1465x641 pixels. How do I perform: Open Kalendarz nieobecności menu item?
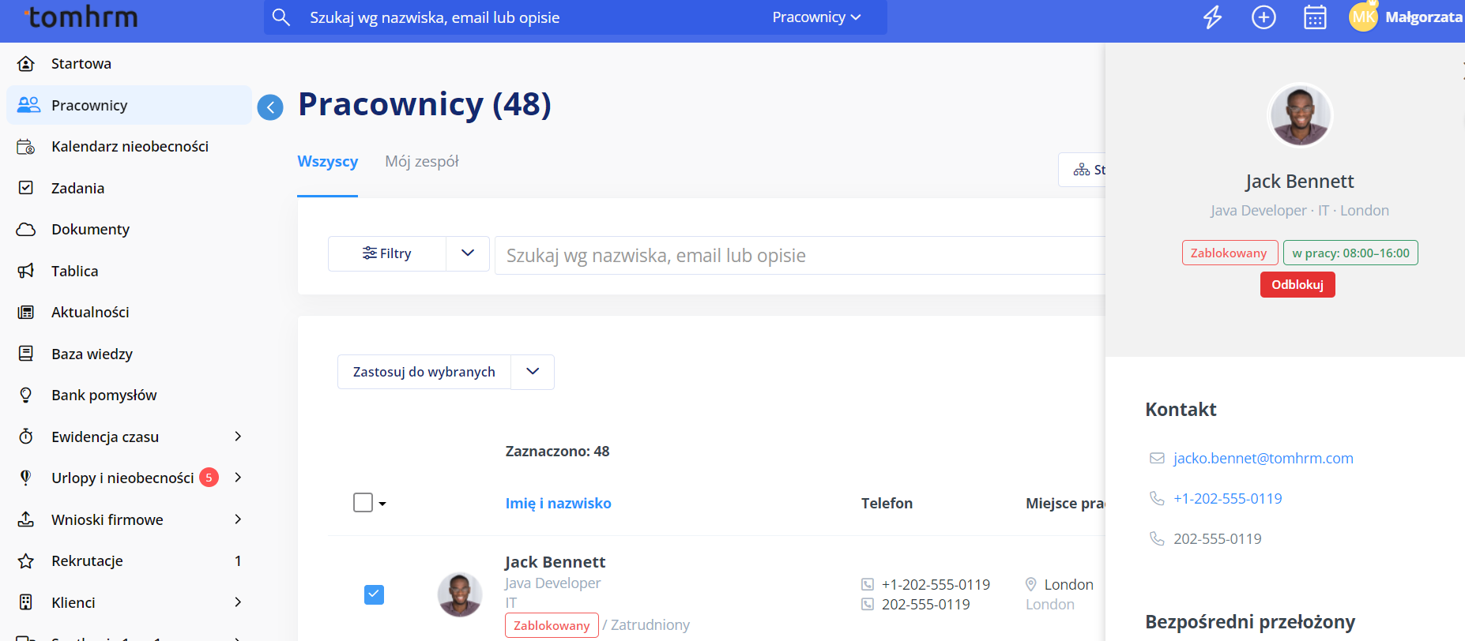[130, 147]
